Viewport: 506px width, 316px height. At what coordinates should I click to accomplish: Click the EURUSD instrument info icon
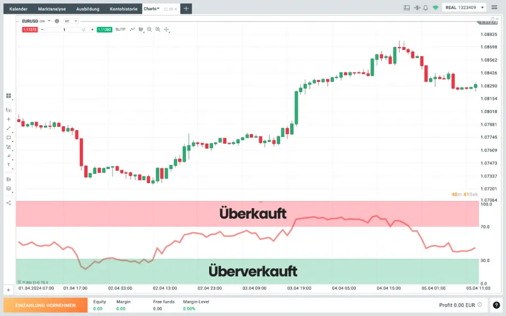pos(57,21)
